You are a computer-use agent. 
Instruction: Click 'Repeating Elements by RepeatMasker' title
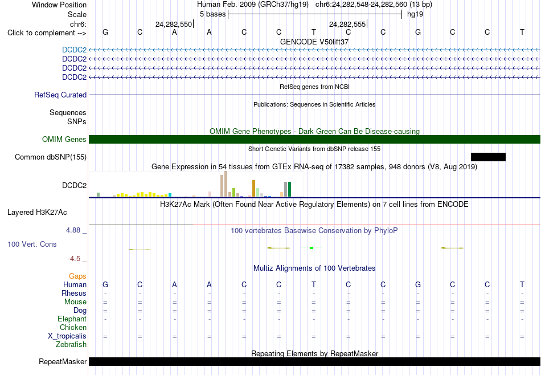point(314,353)
